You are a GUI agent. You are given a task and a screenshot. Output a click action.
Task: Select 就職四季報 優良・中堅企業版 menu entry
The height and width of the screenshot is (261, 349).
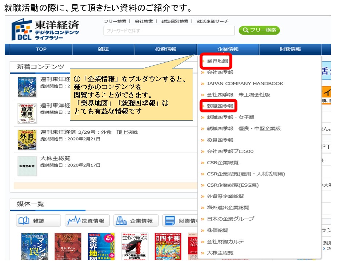pos(244,128)
